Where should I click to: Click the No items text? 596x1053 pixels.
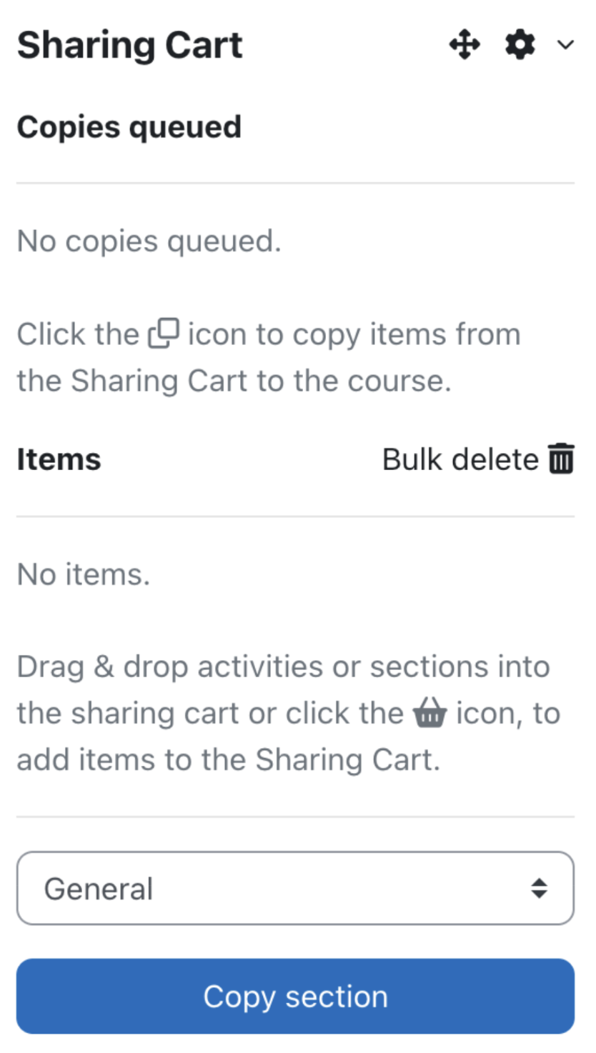coord(83,574)
